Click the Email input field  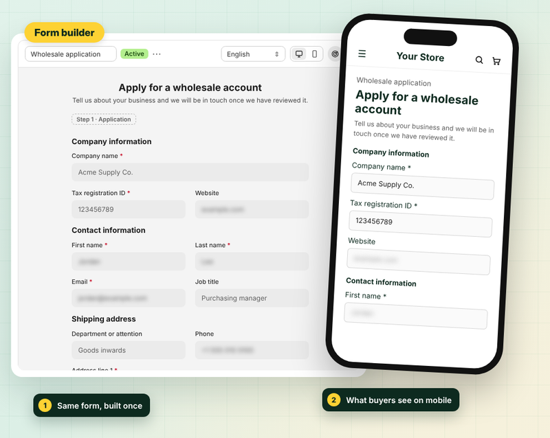[x=129, y=298]
